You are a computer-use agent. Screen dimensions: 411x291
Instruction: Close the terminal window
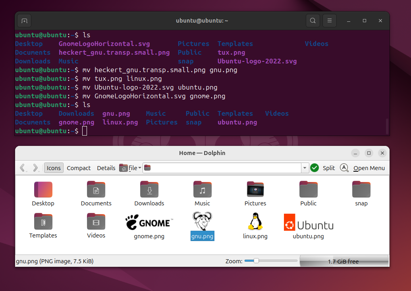click(x=380, y=21)
